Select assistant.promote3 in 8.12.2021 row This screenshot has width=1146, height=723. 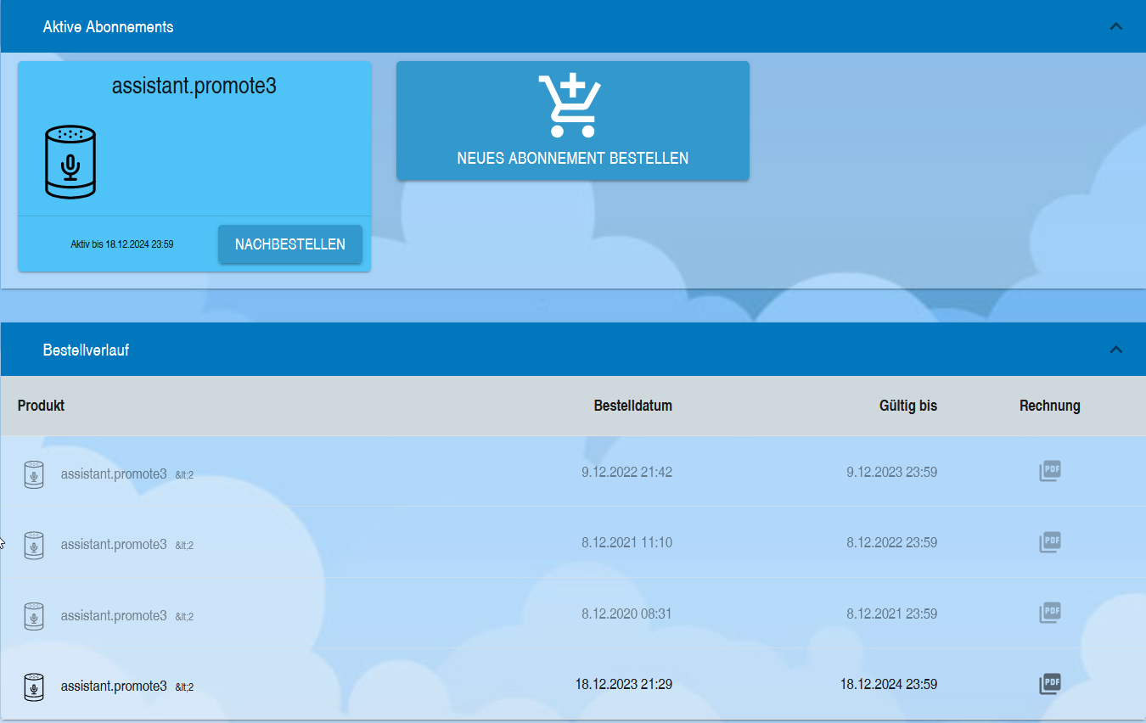pos(114,544)
